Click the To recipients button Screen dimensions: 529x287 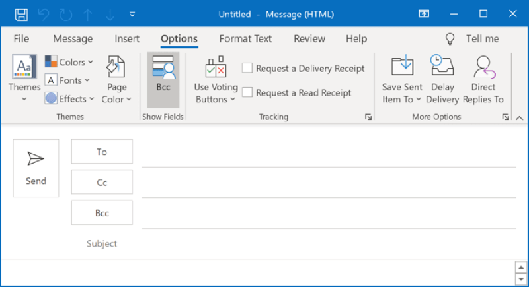pos(102,152)
